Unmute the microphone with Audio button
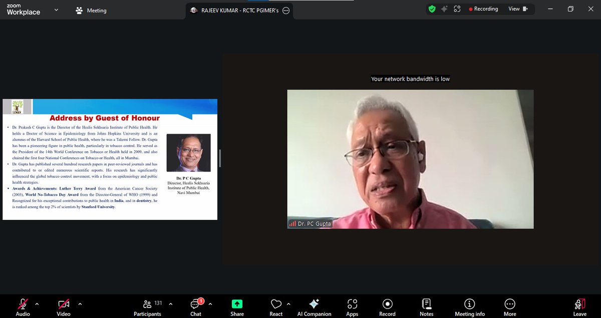601x318 pixels. pyautogui.click(x=23, y=306)
